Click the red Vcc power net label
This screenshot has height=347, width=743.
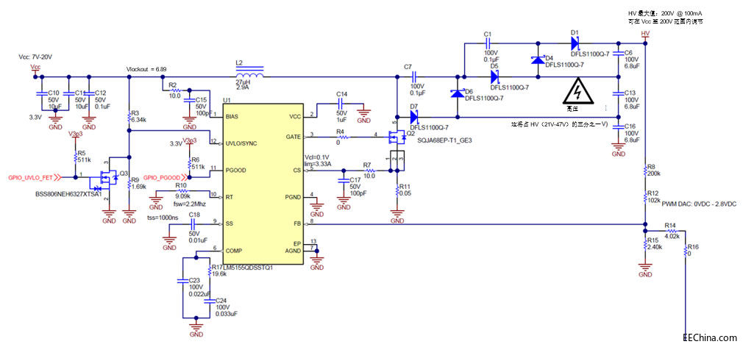tap(35, 67)
